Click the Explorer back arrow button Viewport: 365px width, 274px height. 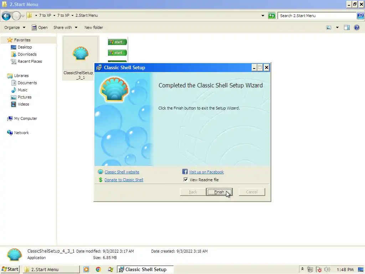tap(6, 16)
